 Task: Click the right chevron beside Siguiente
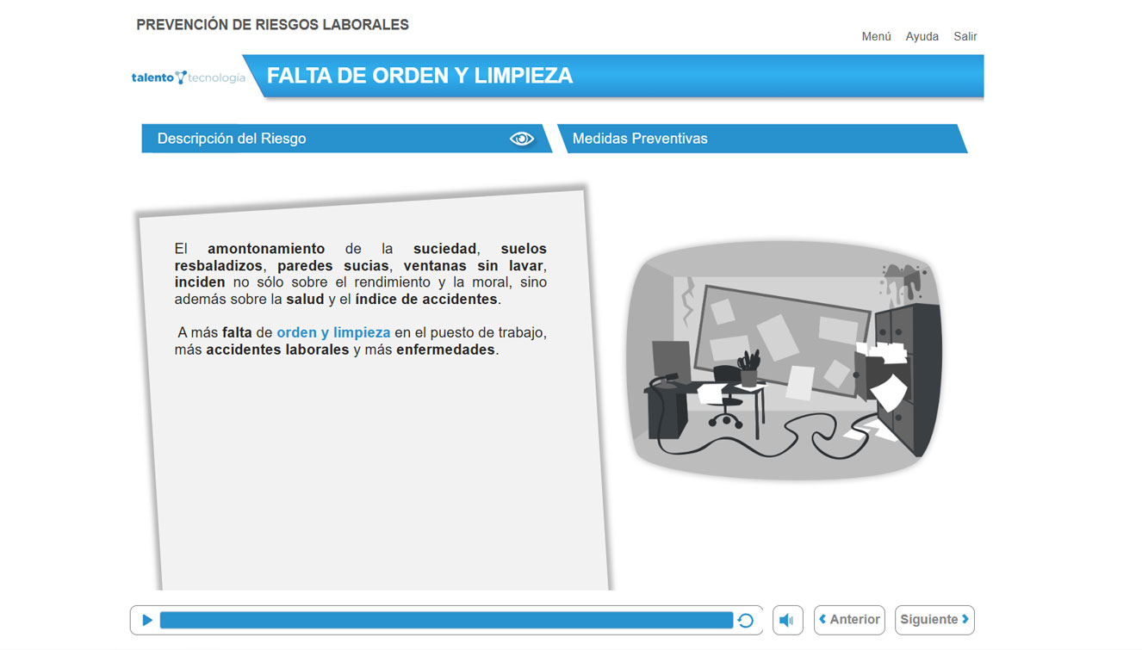point(965,619)
